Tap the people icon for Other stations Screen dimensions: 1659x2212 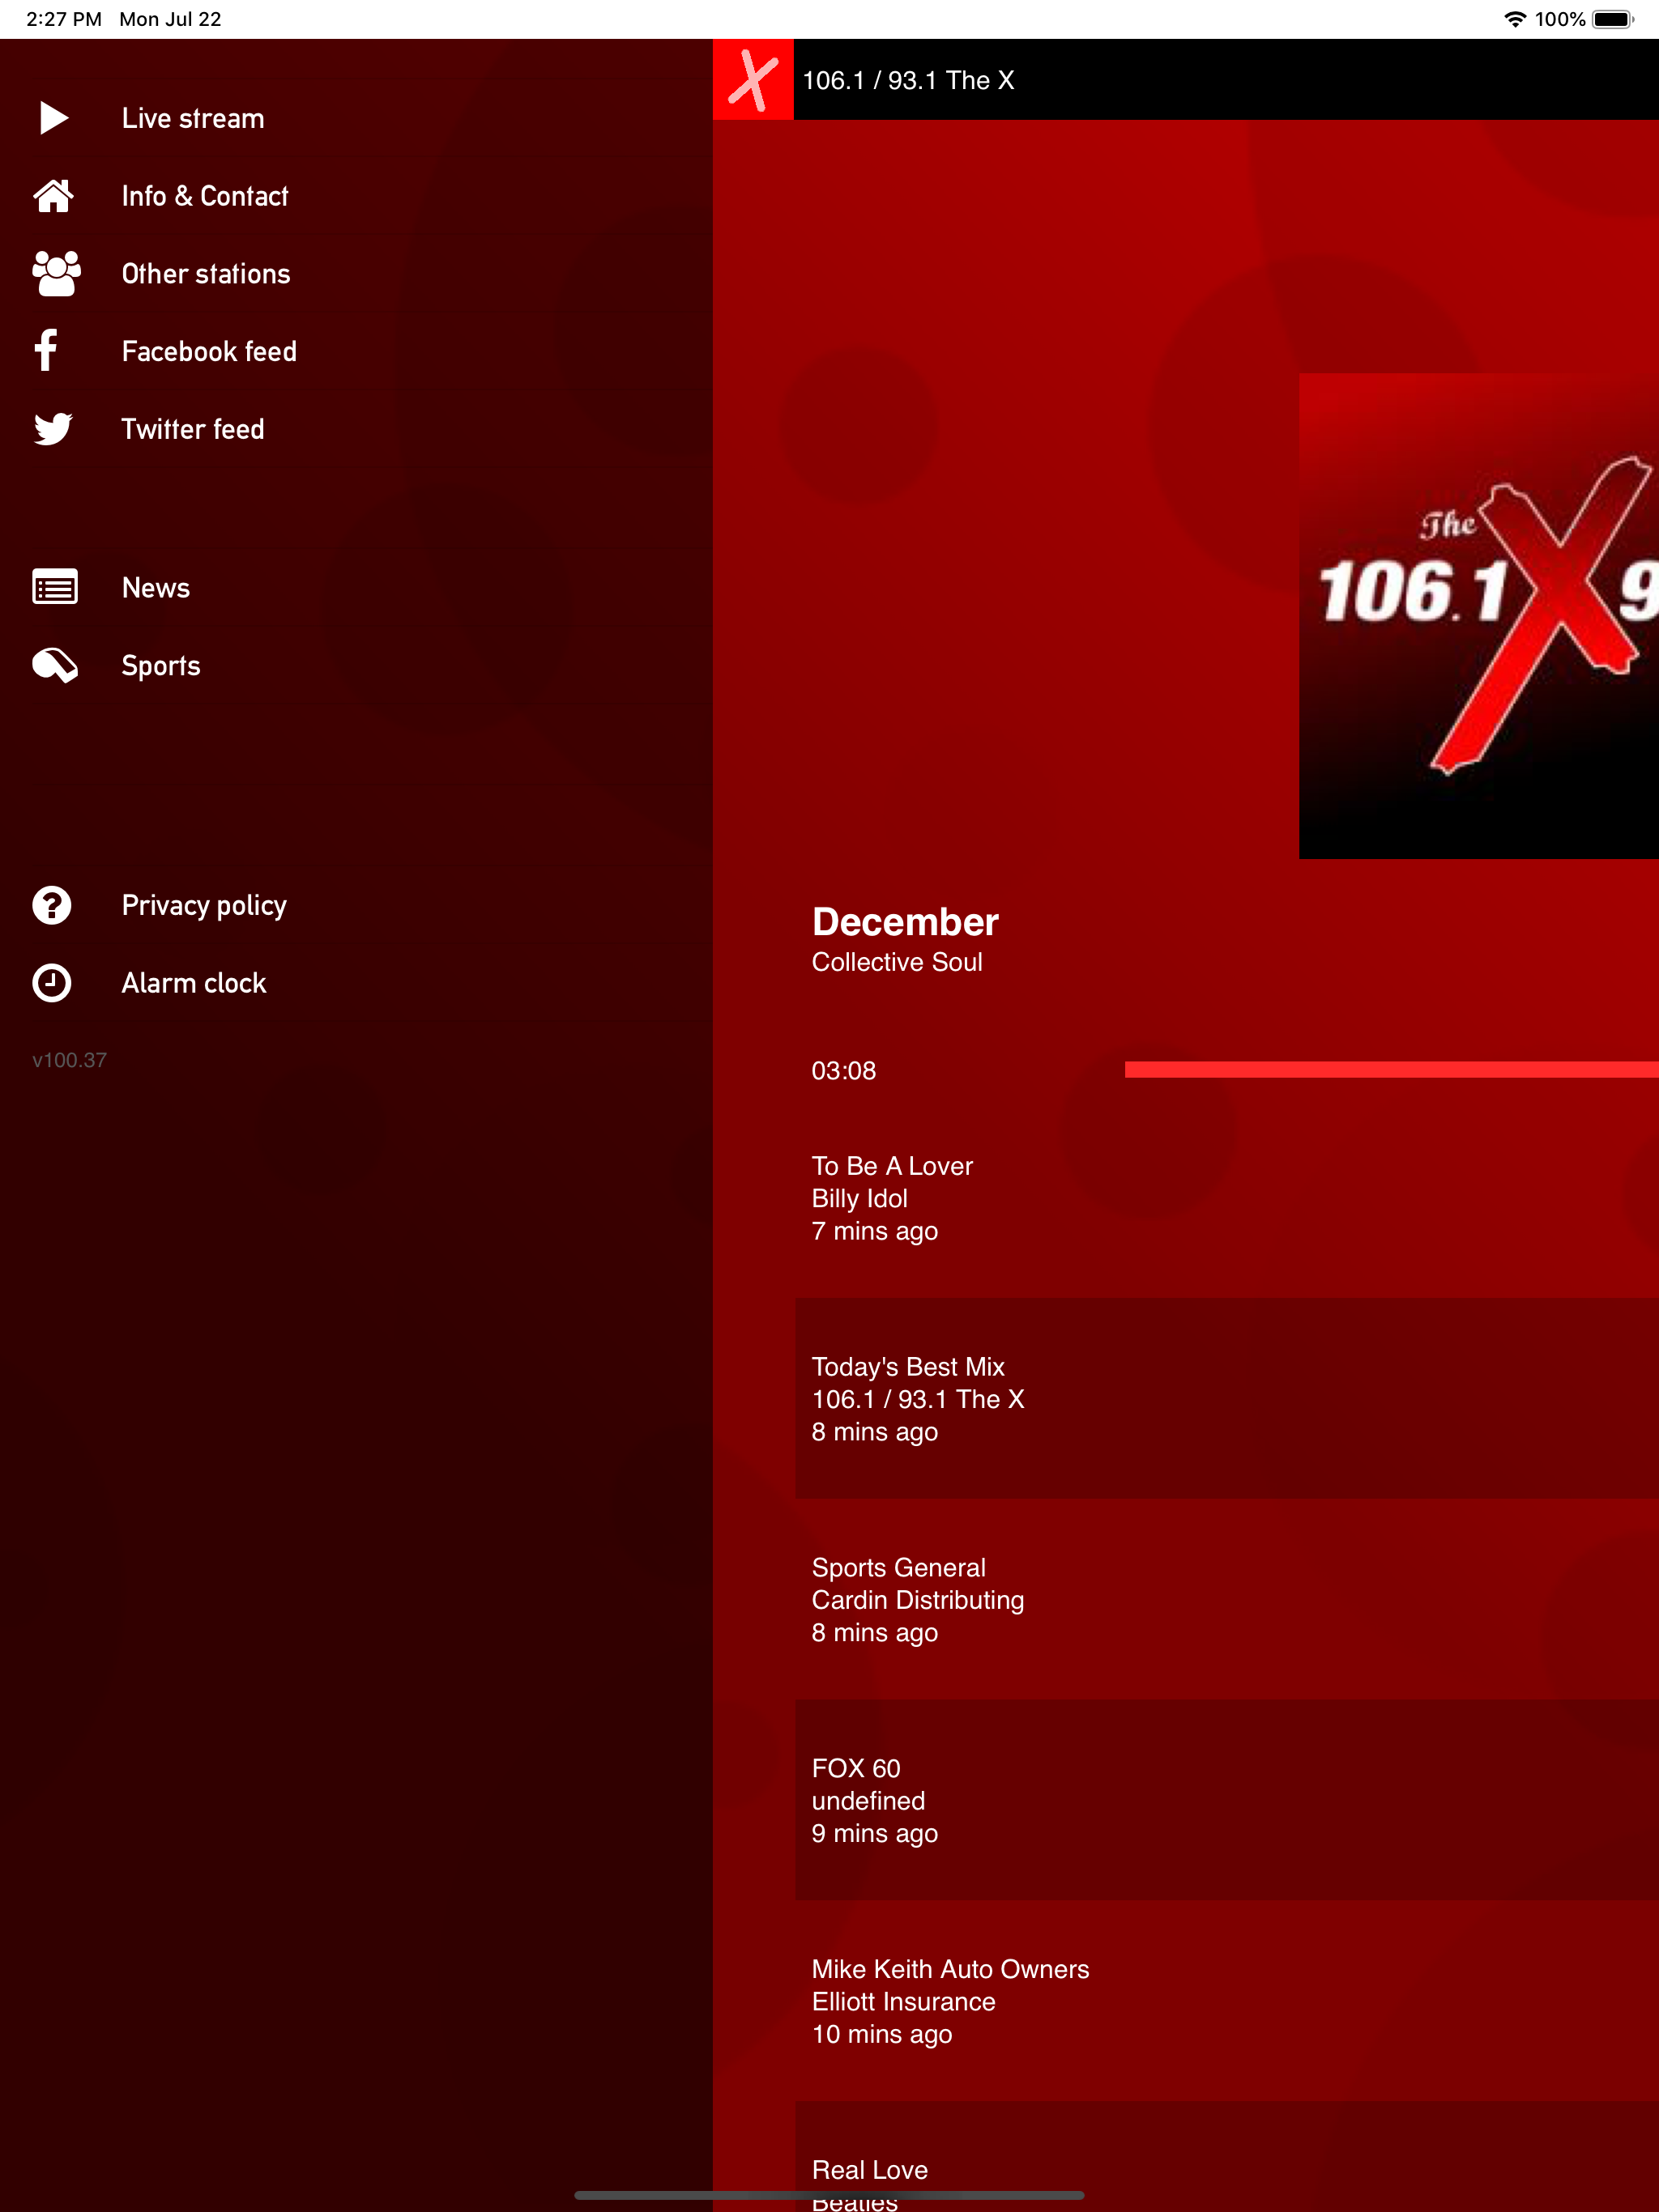56,274
